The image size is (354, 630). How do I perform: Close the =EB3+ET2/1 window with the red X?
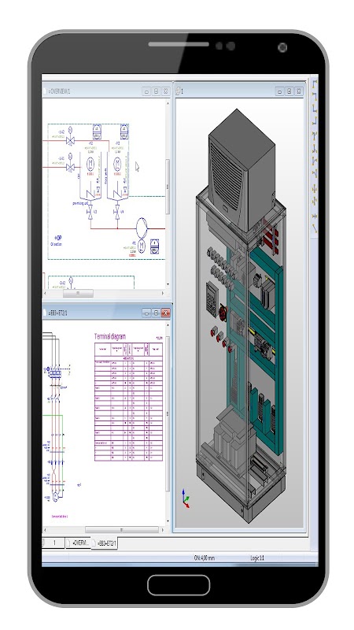[165, 312]
